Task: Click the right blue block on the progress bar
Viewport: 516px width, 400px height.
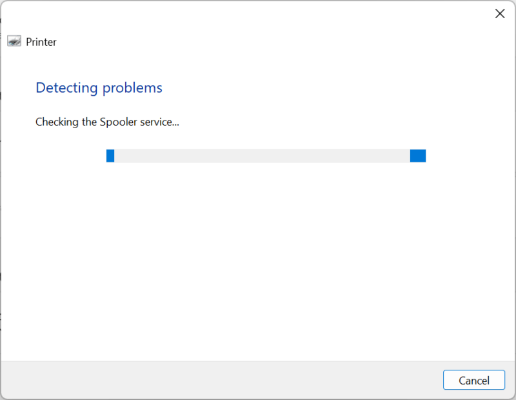Action: [x=418, y=155]
